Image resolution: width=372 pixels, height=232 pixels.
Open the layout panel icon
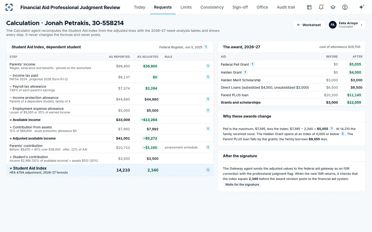[x=309, y=7]
